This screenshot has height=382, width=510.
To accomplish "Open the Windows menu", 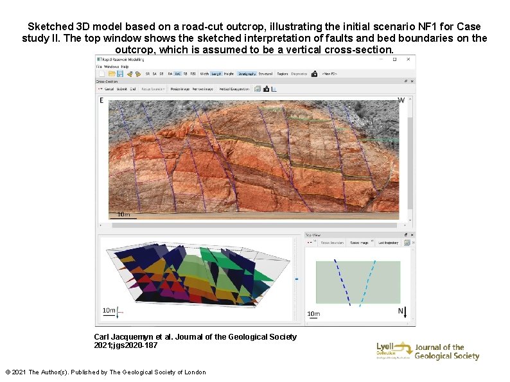I will 111,67.
